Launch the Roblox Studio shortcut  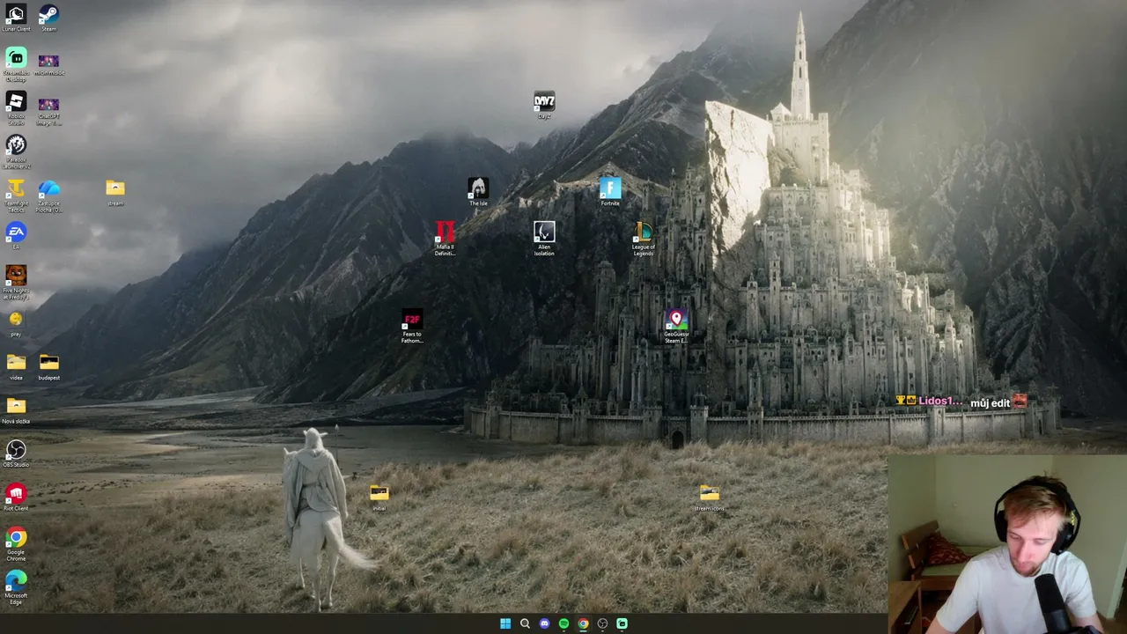(x=16, y=109)
